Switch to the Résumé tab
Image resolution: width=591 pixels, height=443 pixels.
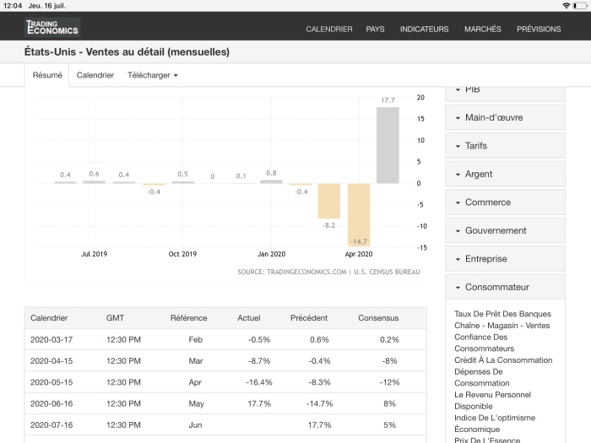(47, 75)
